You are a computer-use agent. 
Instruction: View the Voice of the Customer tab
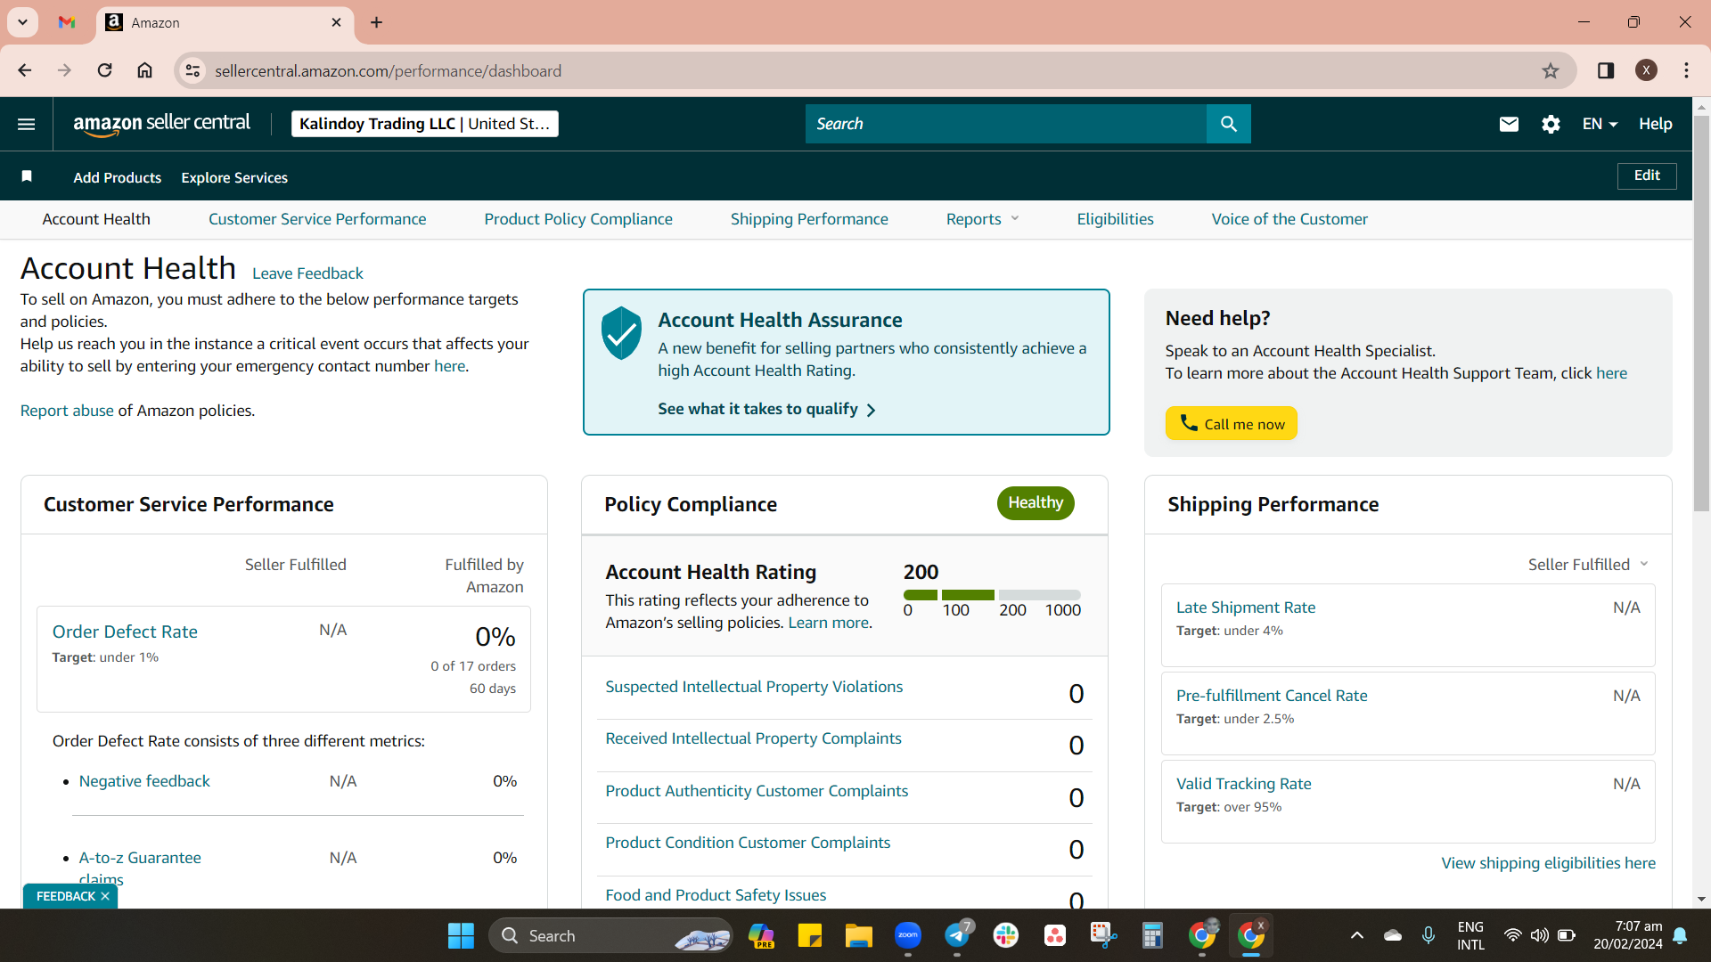1289,219
